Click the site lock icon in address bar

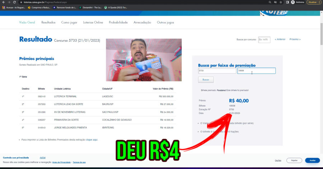coord(21,2)
